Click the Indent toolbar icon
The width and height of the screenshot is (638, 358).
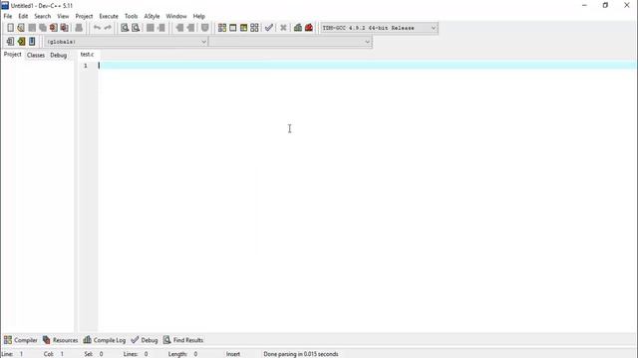[x=151, y=28]
